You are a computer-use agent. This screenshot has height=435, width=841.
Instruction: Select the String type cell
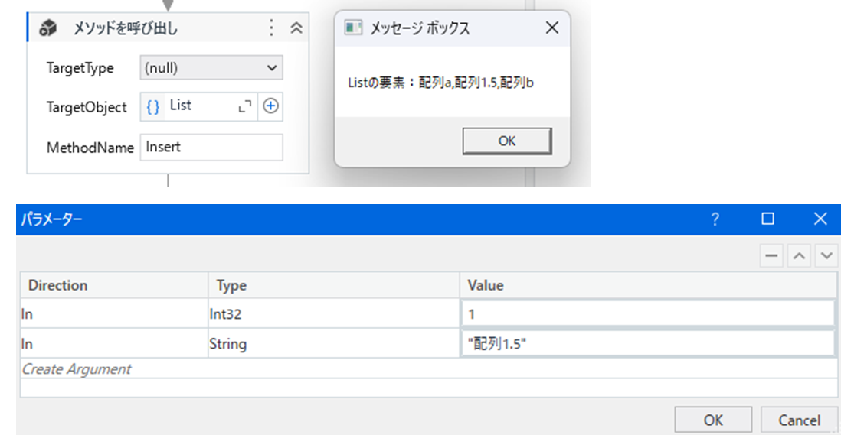point(333,344)
